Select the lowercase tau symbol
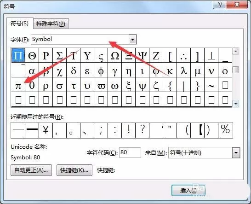 point(73,85)
